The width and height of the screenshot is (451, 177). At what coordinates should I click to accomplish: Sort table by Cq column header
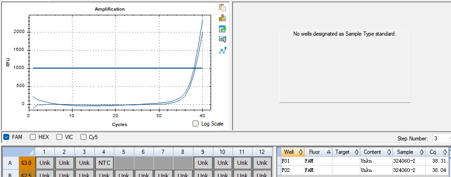(436, 152)
